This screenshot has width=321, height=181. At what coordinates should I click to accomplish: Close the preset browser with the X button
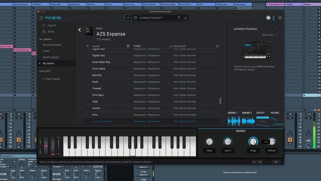[128, 18]
